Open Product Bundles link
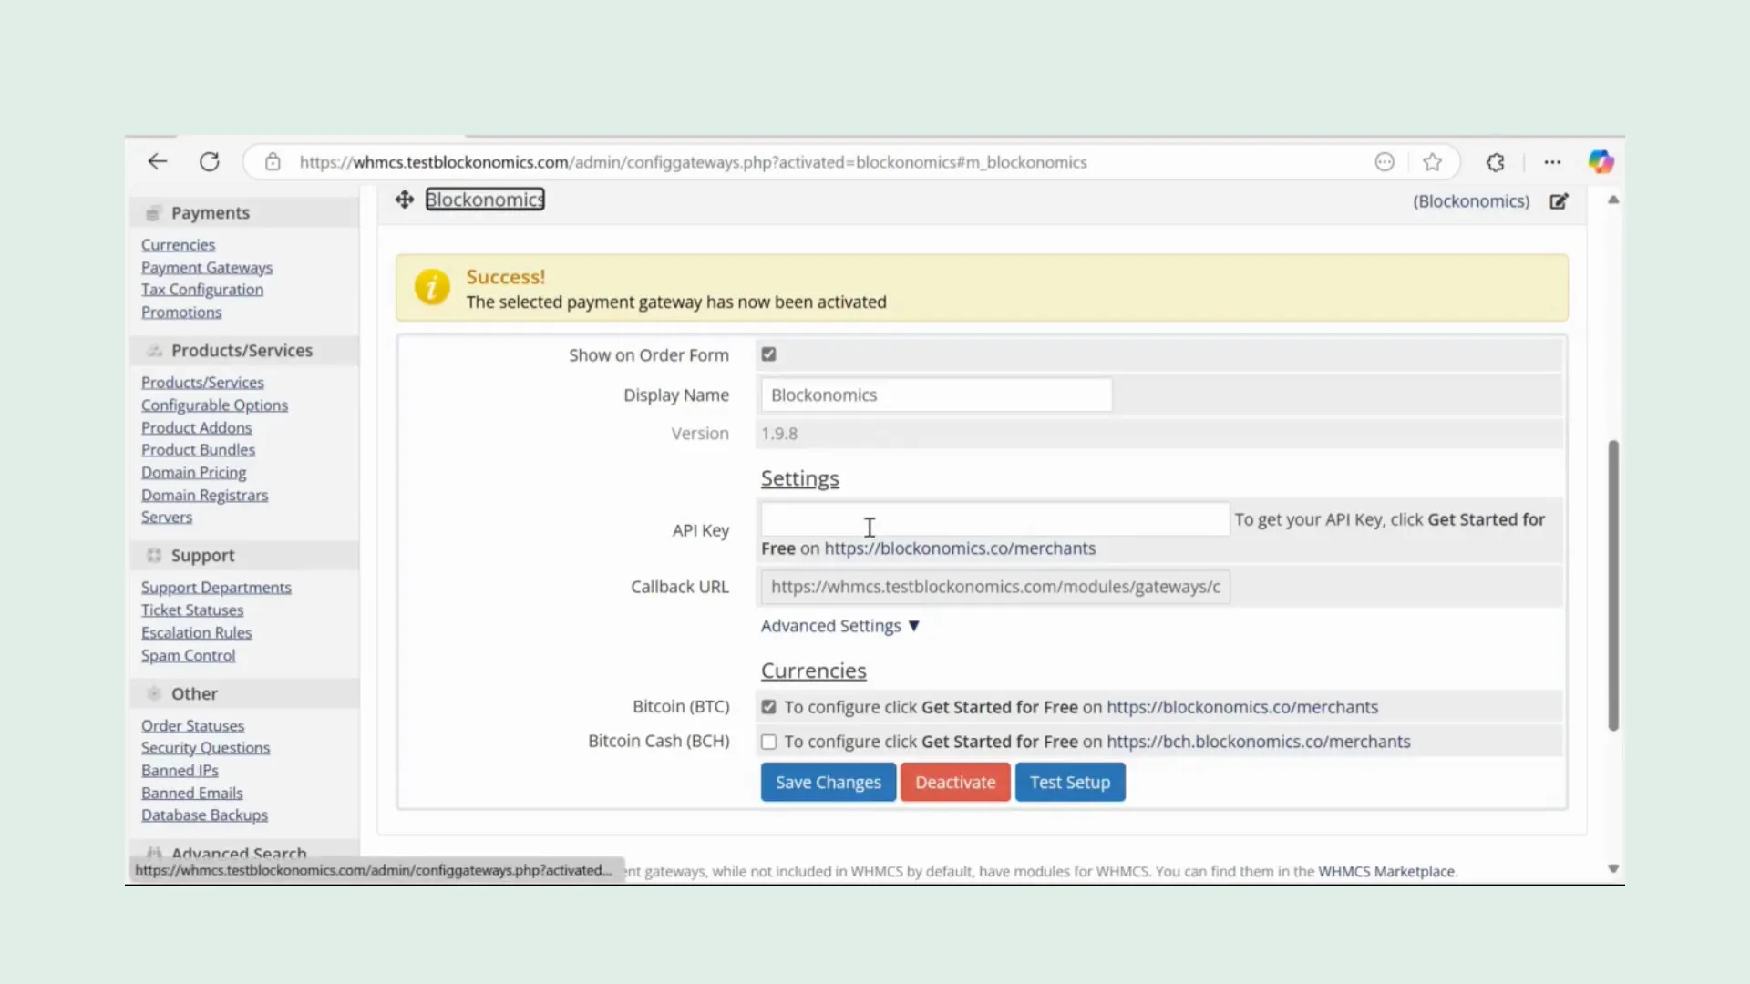The height and width of the screenshot is (984, 1750). coord(198,450)
